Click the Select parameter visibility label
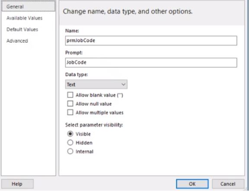This screenshot has height=191, width=249. [x=94, y=125]
